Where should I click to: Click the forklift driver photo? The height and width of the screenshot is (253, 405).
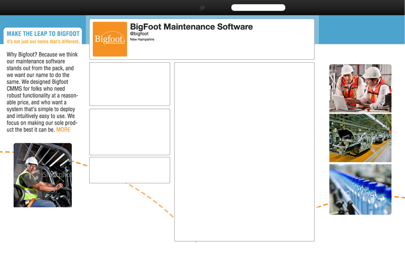[x=43, y=175]
